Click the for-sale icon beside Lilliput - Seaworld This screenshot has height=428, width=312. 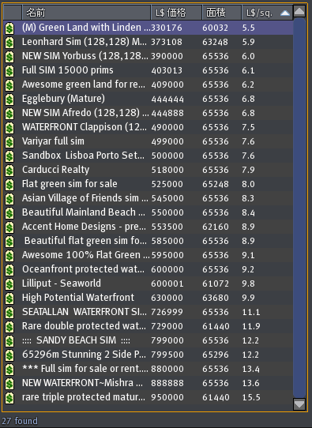tap(9, 284)
